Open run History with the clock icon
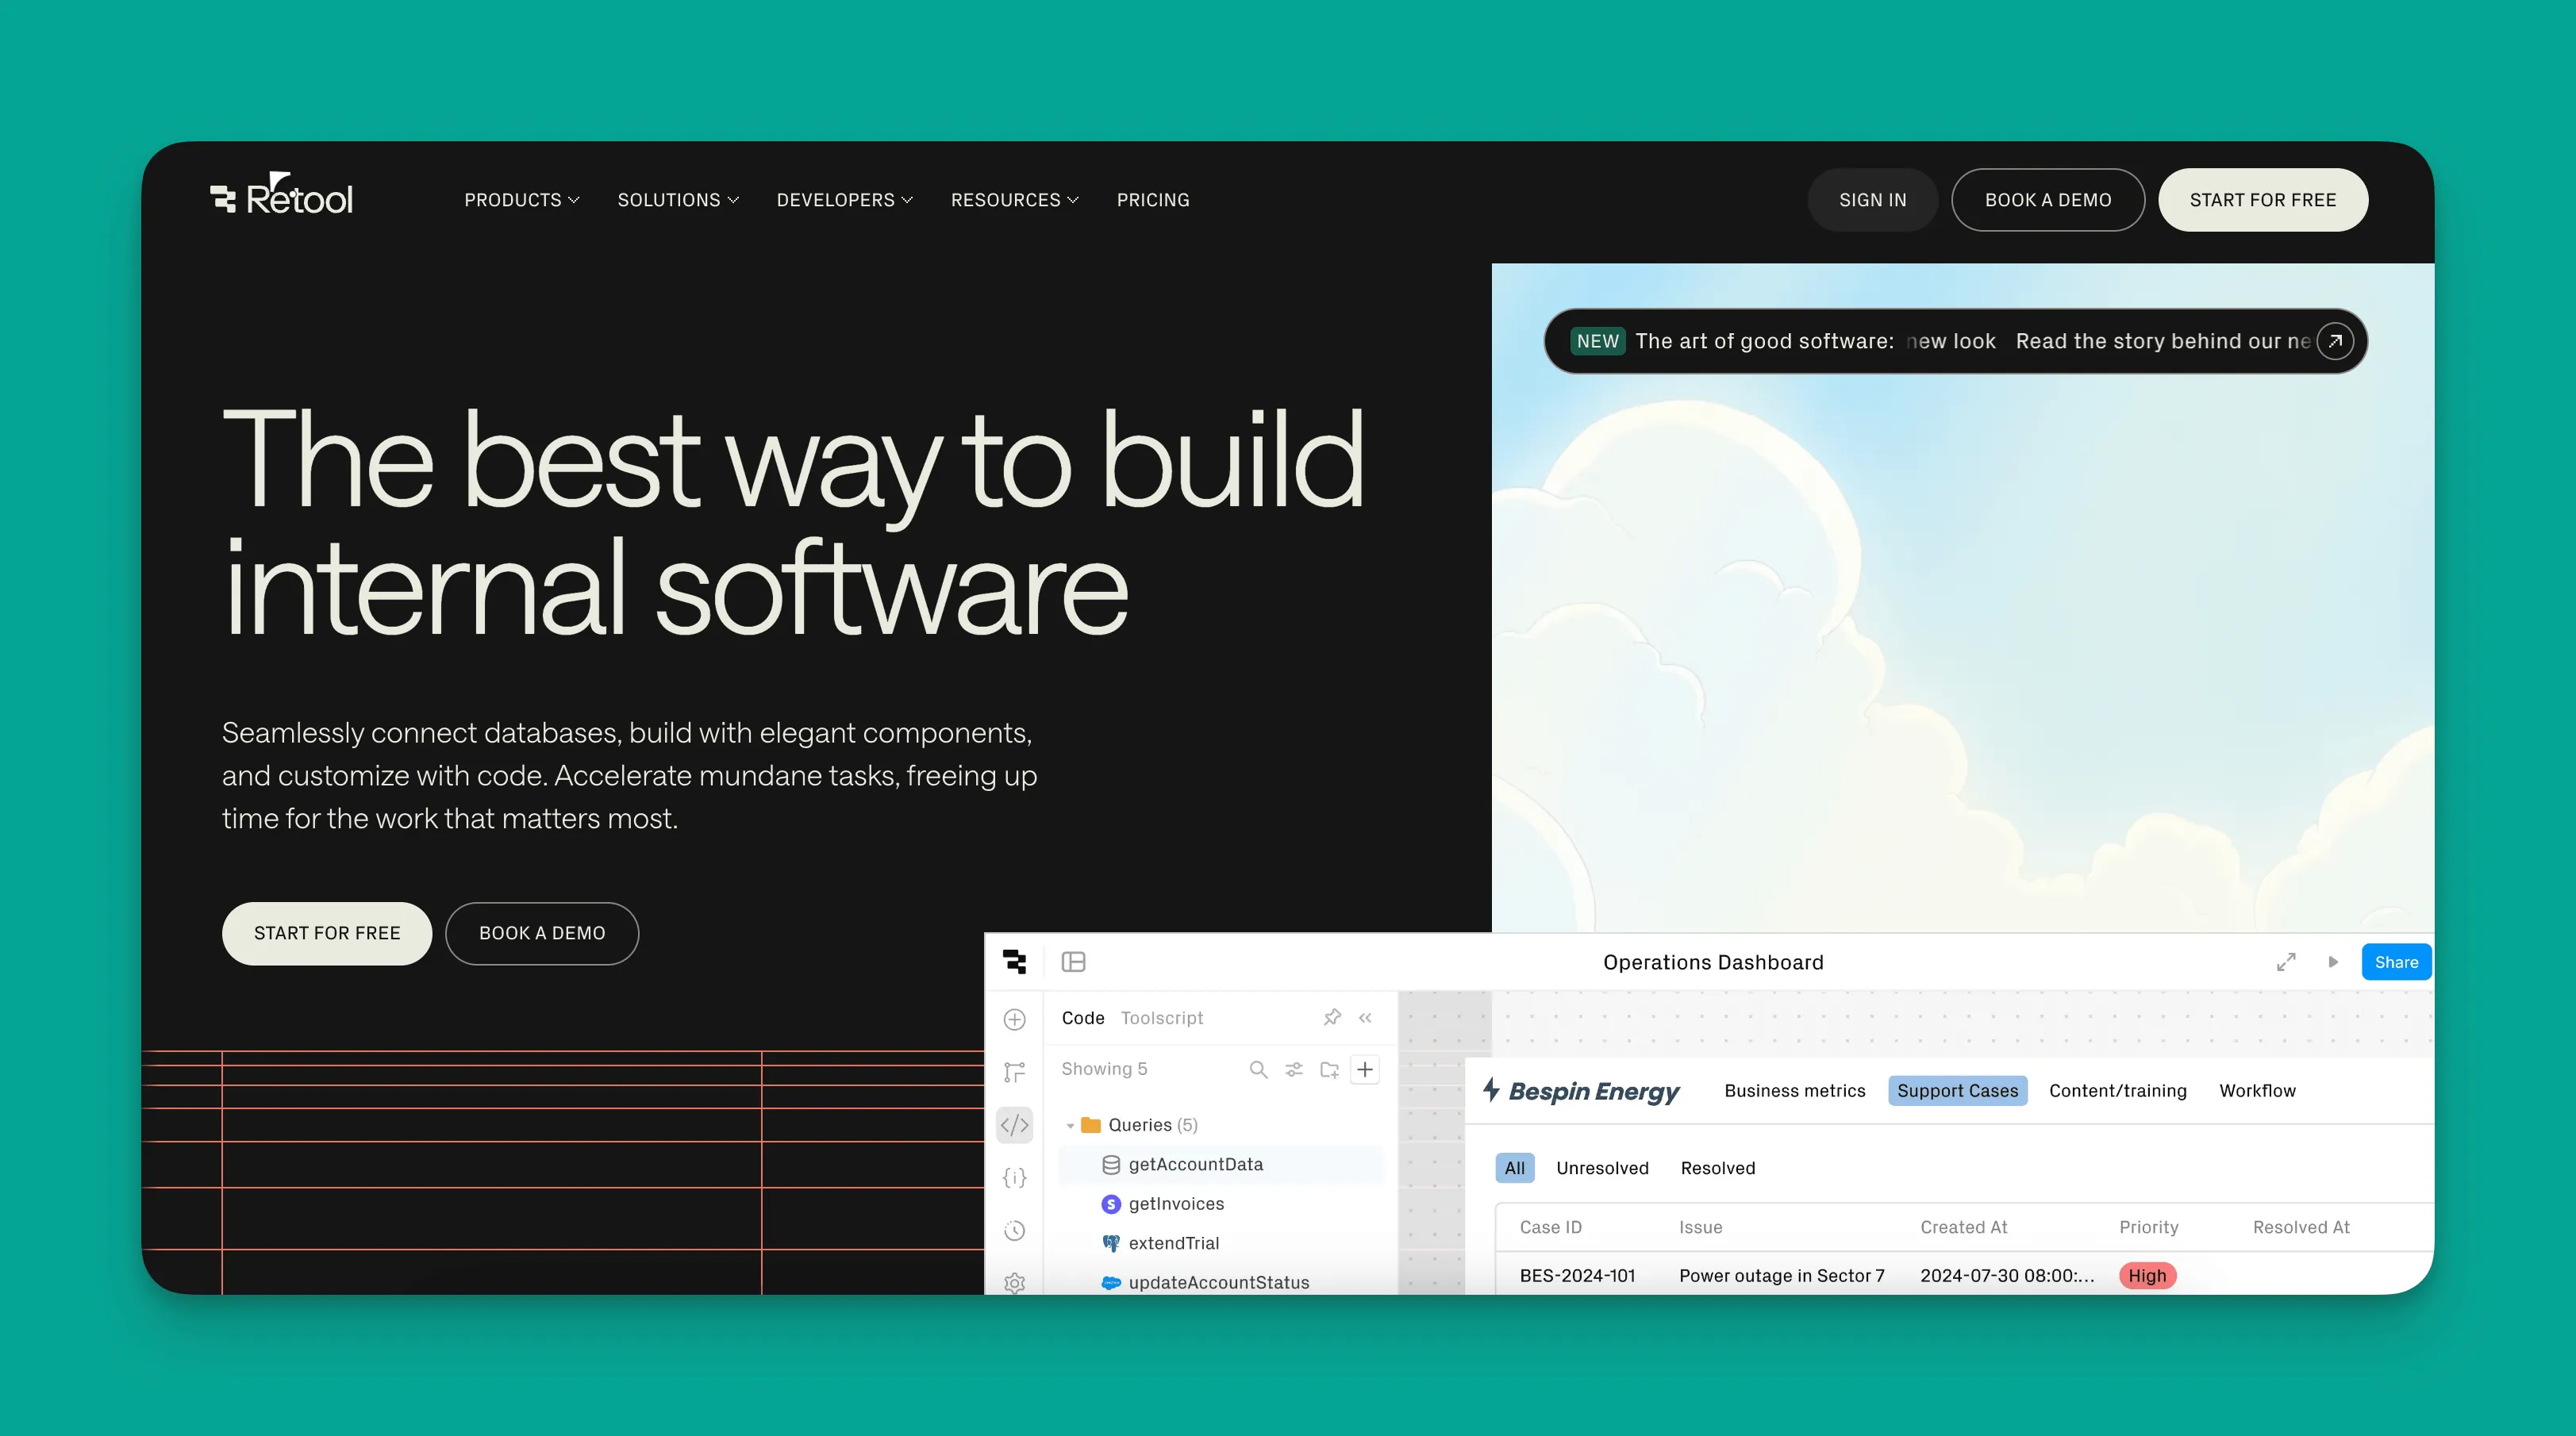Screen dimensions: 2576x1436 (1015, 1230)
